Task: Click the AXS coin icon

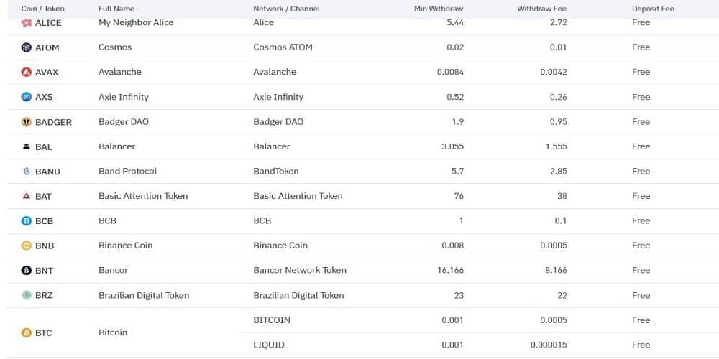Action: (x=27, y=97)
